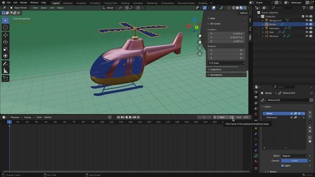
Task: Play the animation forward
Action: (130, 117)
